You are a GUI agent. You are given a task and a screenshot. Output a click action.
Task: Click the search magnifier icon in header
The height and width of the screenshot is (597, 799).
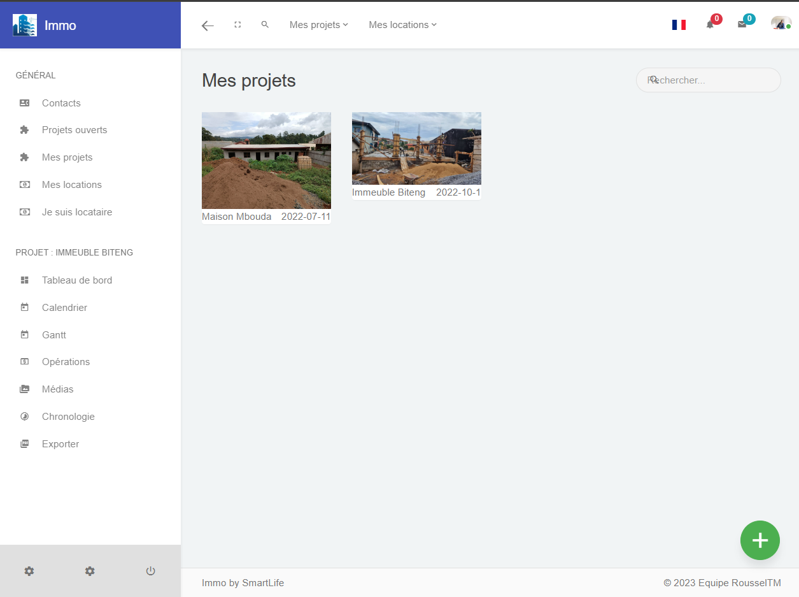tap(265, 25)
